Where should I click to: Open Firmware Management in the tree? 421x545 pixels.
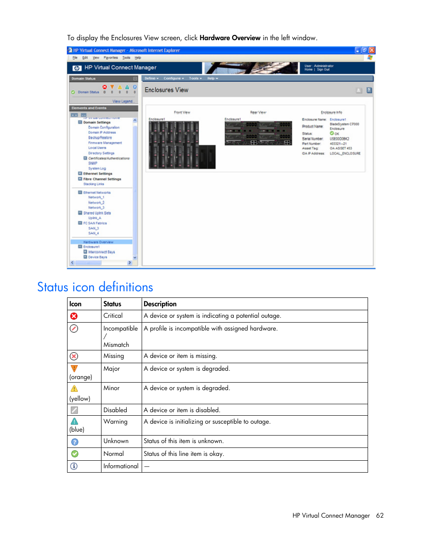(x=105, y=143)
